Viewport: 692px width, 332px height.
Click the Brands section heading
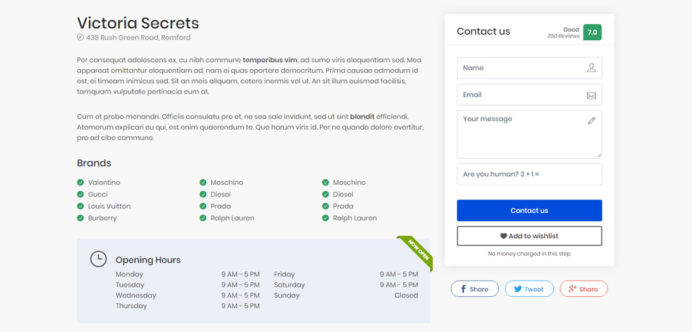click(x=94, y=163)
